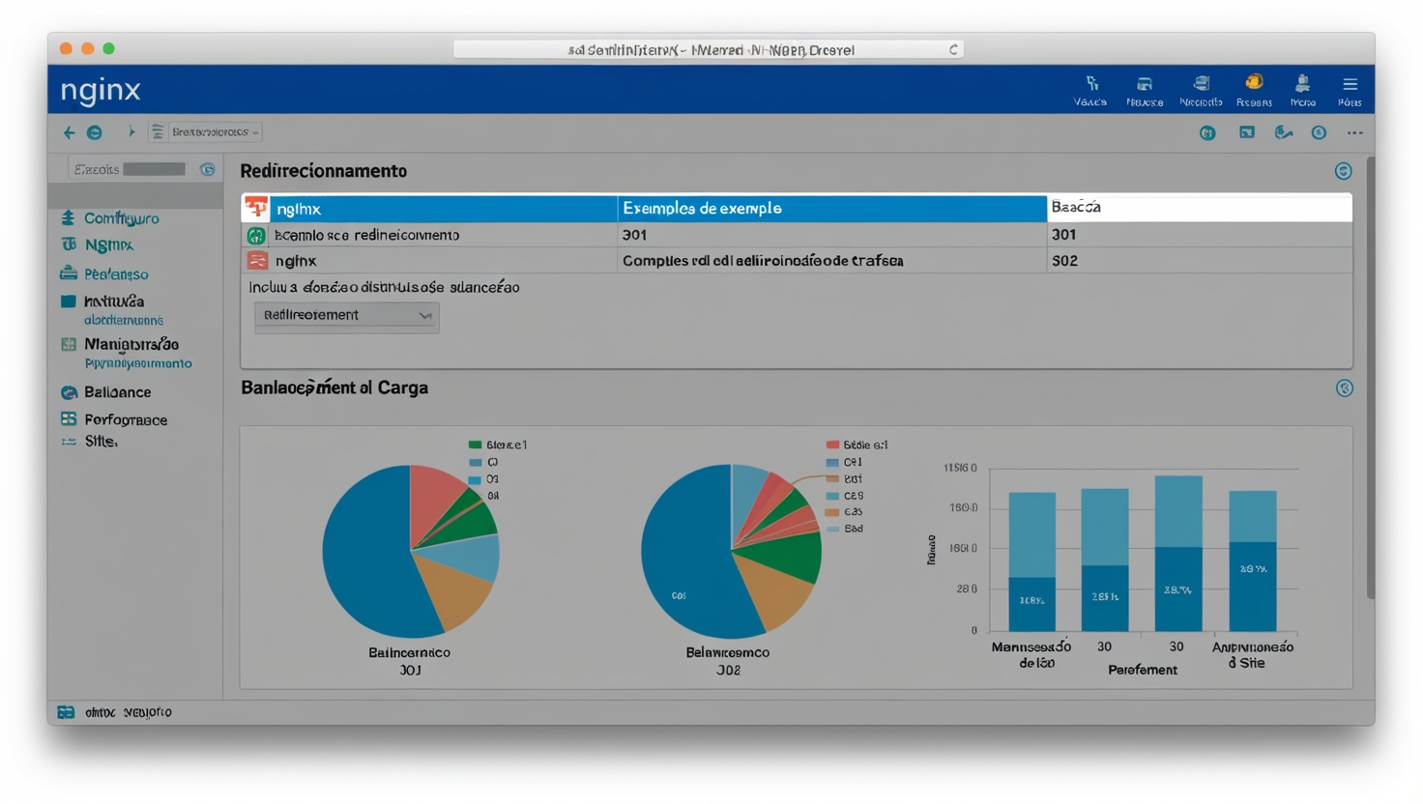The image size is (1423, 804).
Task: Expand the Redlireorement dropdown
Action: coord(347,316)
